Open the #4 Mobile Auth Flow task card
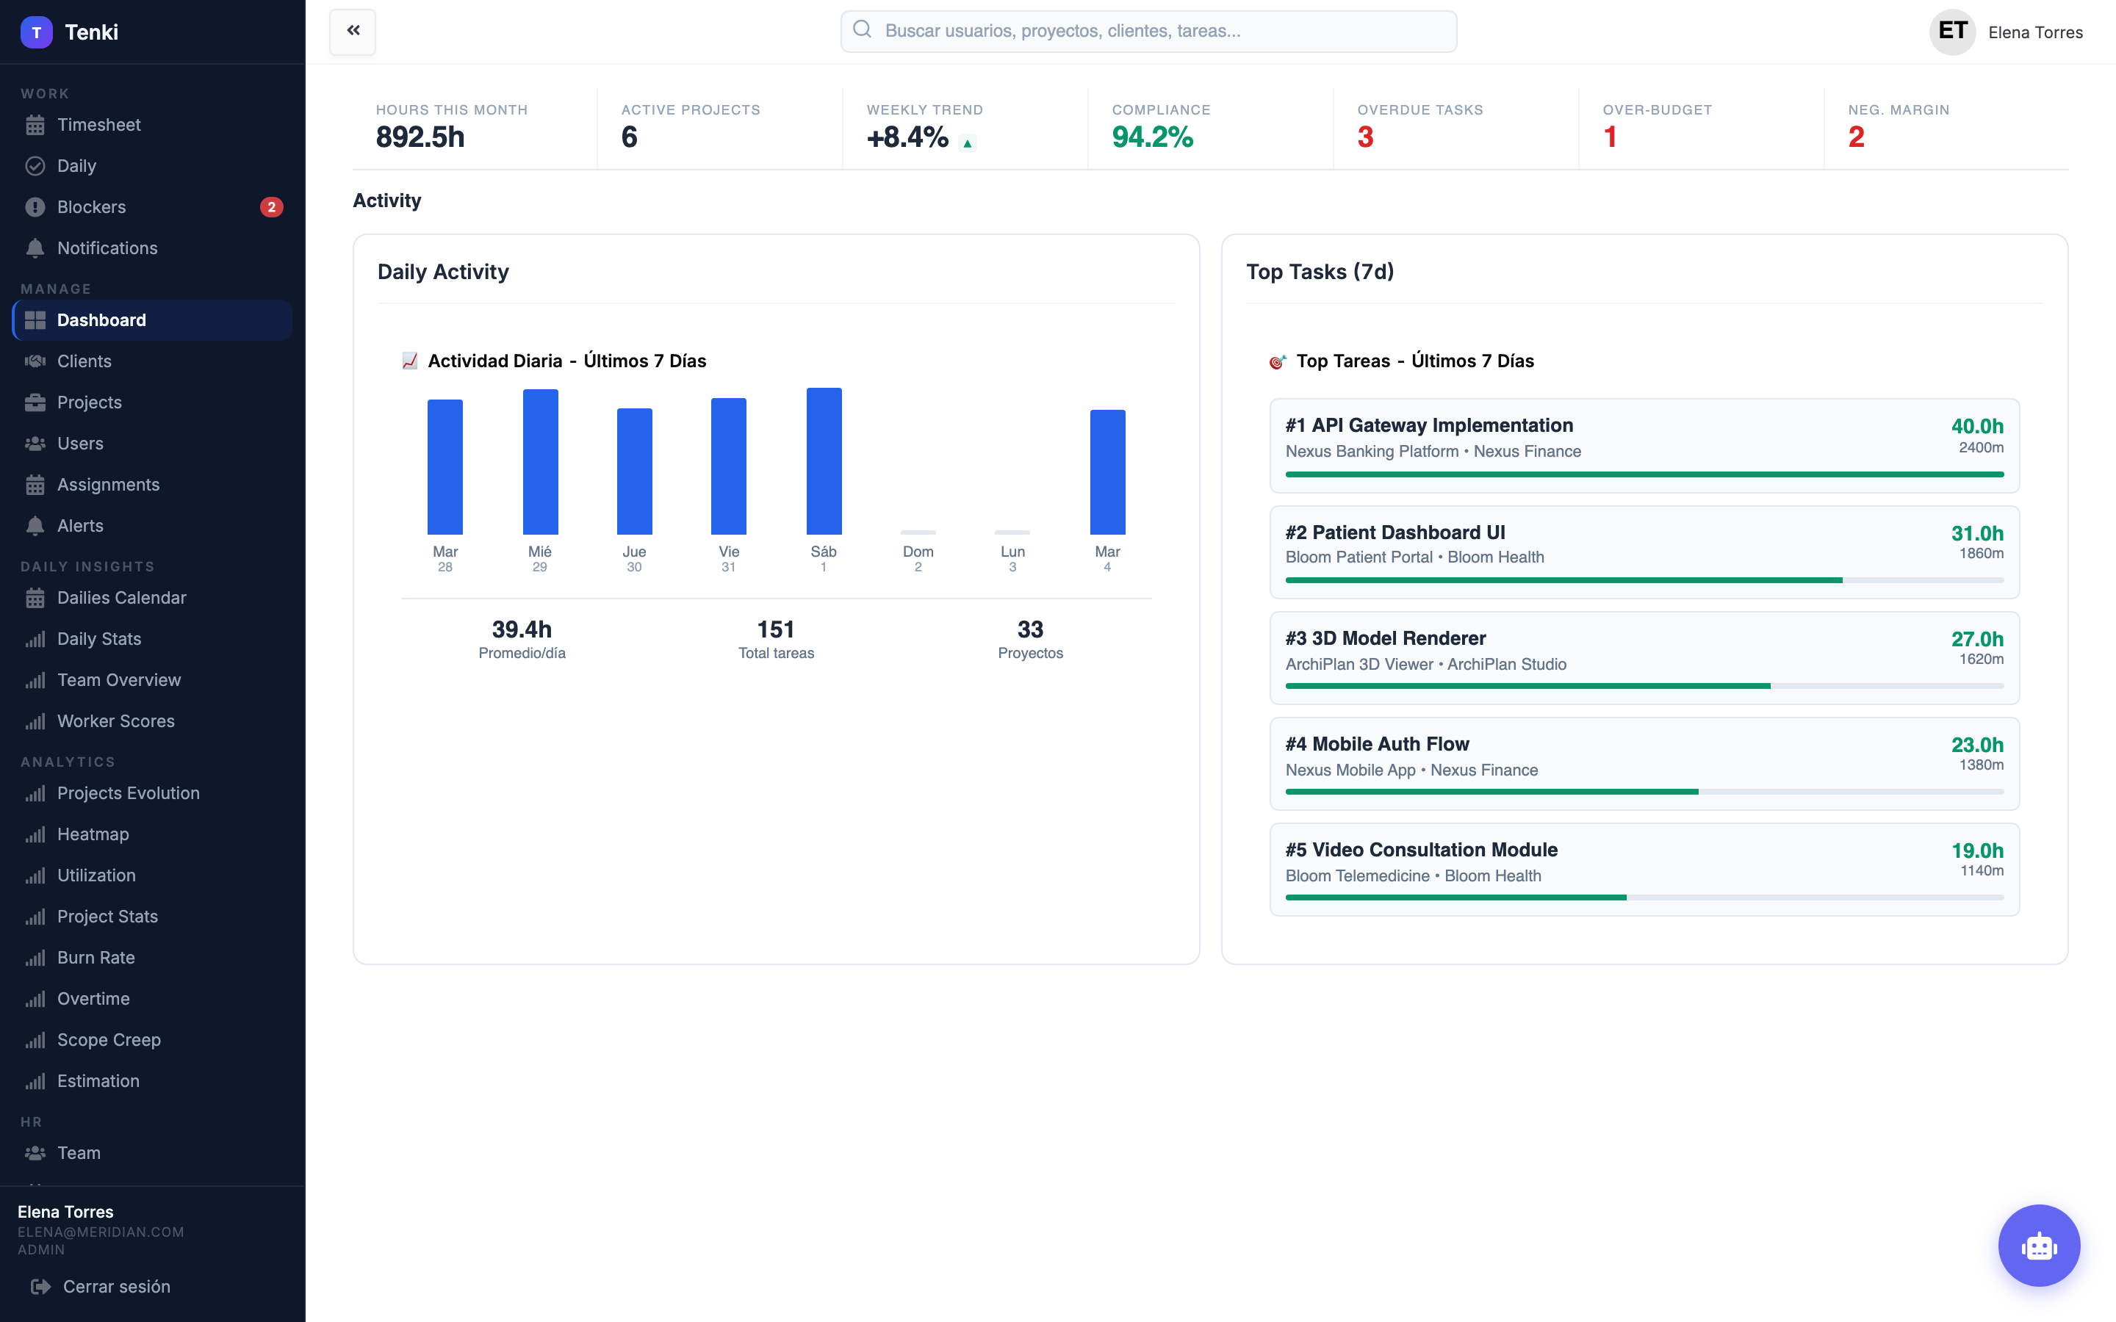The width and height of the screenshot is (2116, 1322). (x=1644, y=764)
